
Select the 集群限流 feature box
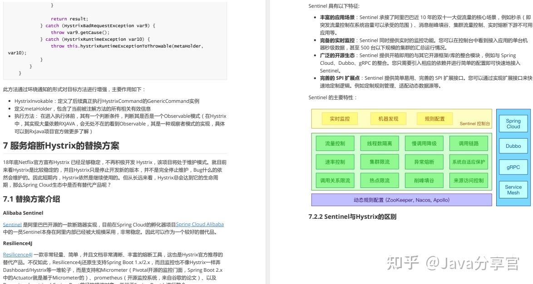pos(380,162)
